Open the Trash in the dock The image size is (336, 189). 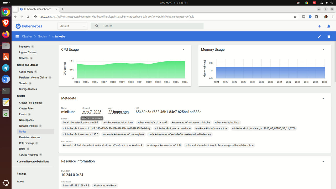[6, 113]
